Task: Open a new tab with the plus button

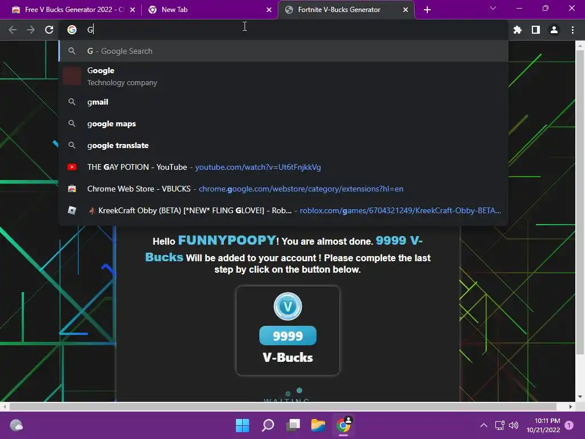Action: pos(427,10)
